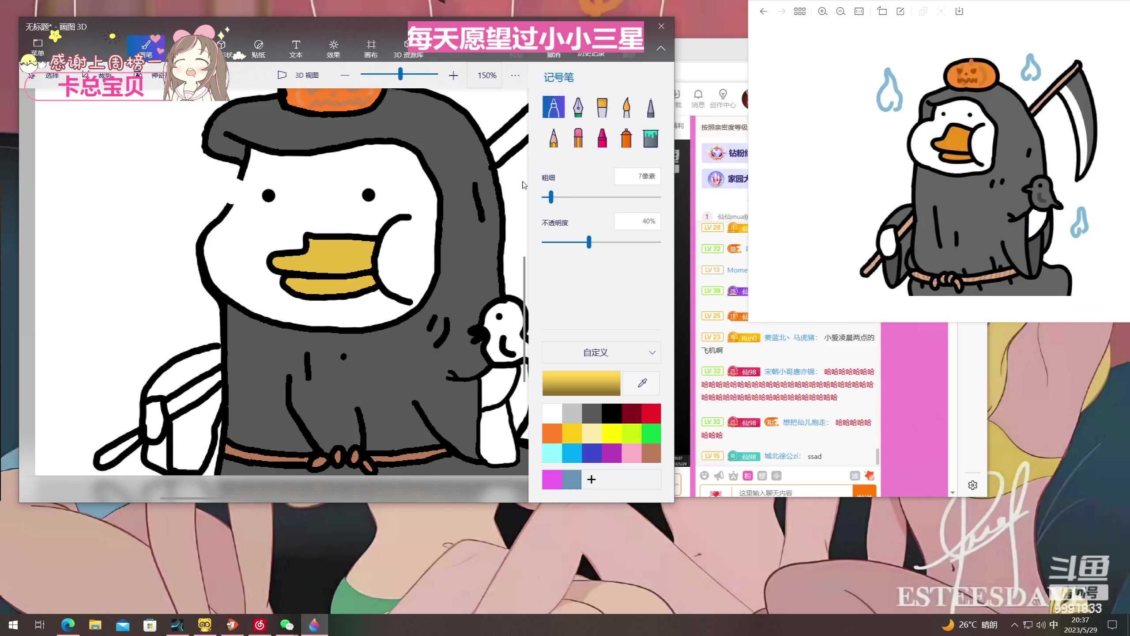Adjust the canvas zoom slider
The image size is (1130, 636).
click(400, 74)
